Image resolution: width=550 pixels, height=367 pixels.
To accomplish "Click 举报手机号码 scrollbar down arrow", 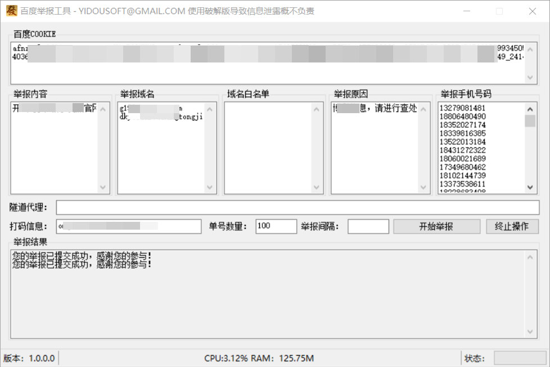I will tap(530, 187).
